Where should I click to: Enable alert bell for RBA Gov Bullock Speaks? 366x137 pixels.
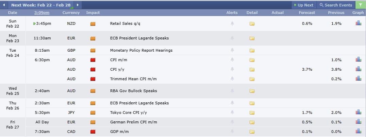pyautogui.click(x=232, y=91)
